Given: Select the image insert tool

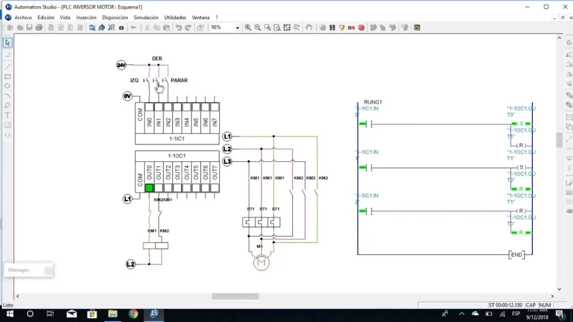Looking at the screenshot, I should pos(8,125).
